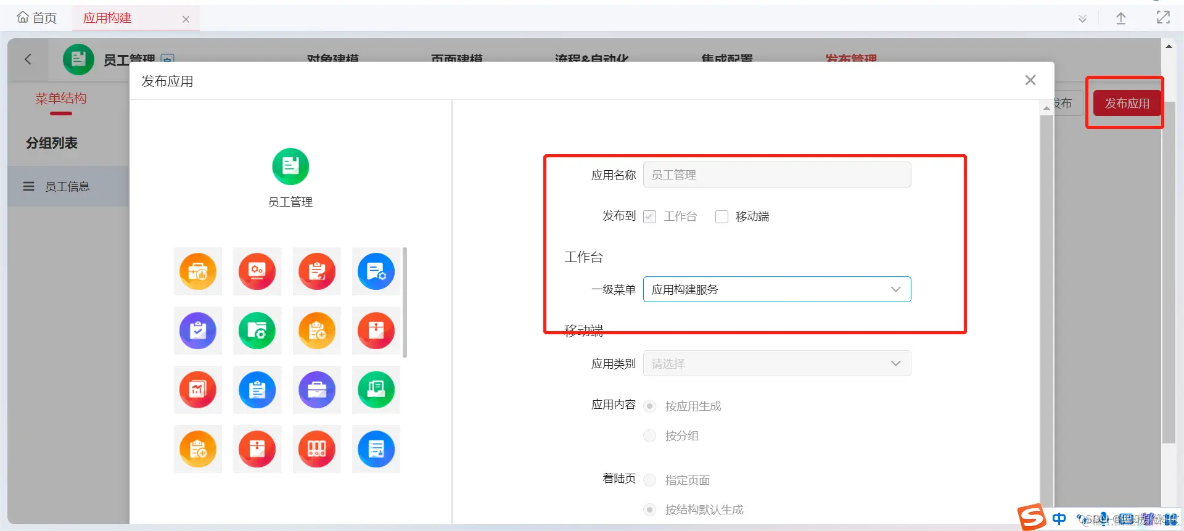Pick the red monitor with gears icon

pyautogui.click(x=257, y=271)
